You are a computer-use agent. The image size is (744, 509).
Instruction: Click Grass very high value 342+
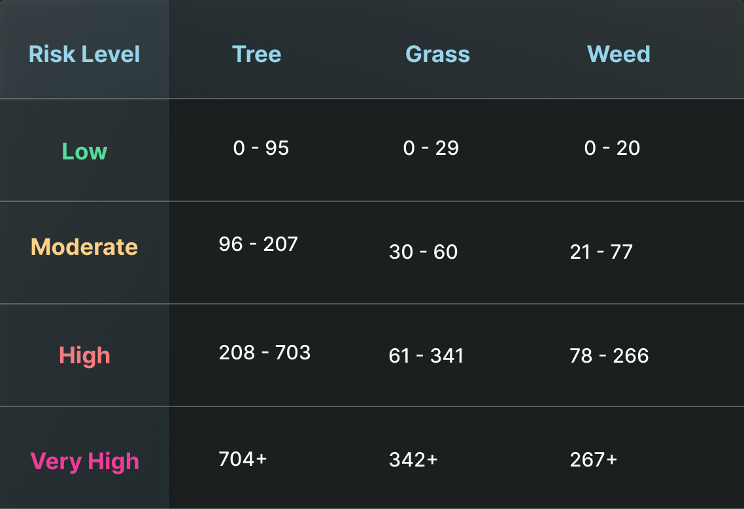413,459
